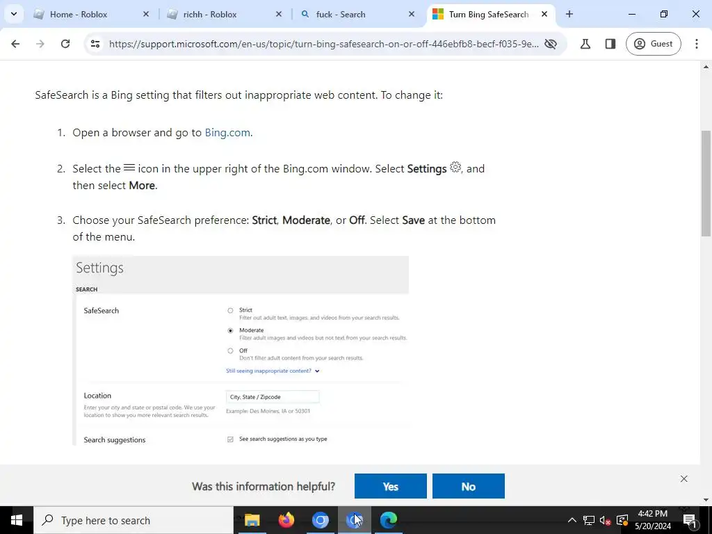Open Firefox from taskbar
Image resolution: width=712 pixels, height=534 pixels.
point(286,520)
